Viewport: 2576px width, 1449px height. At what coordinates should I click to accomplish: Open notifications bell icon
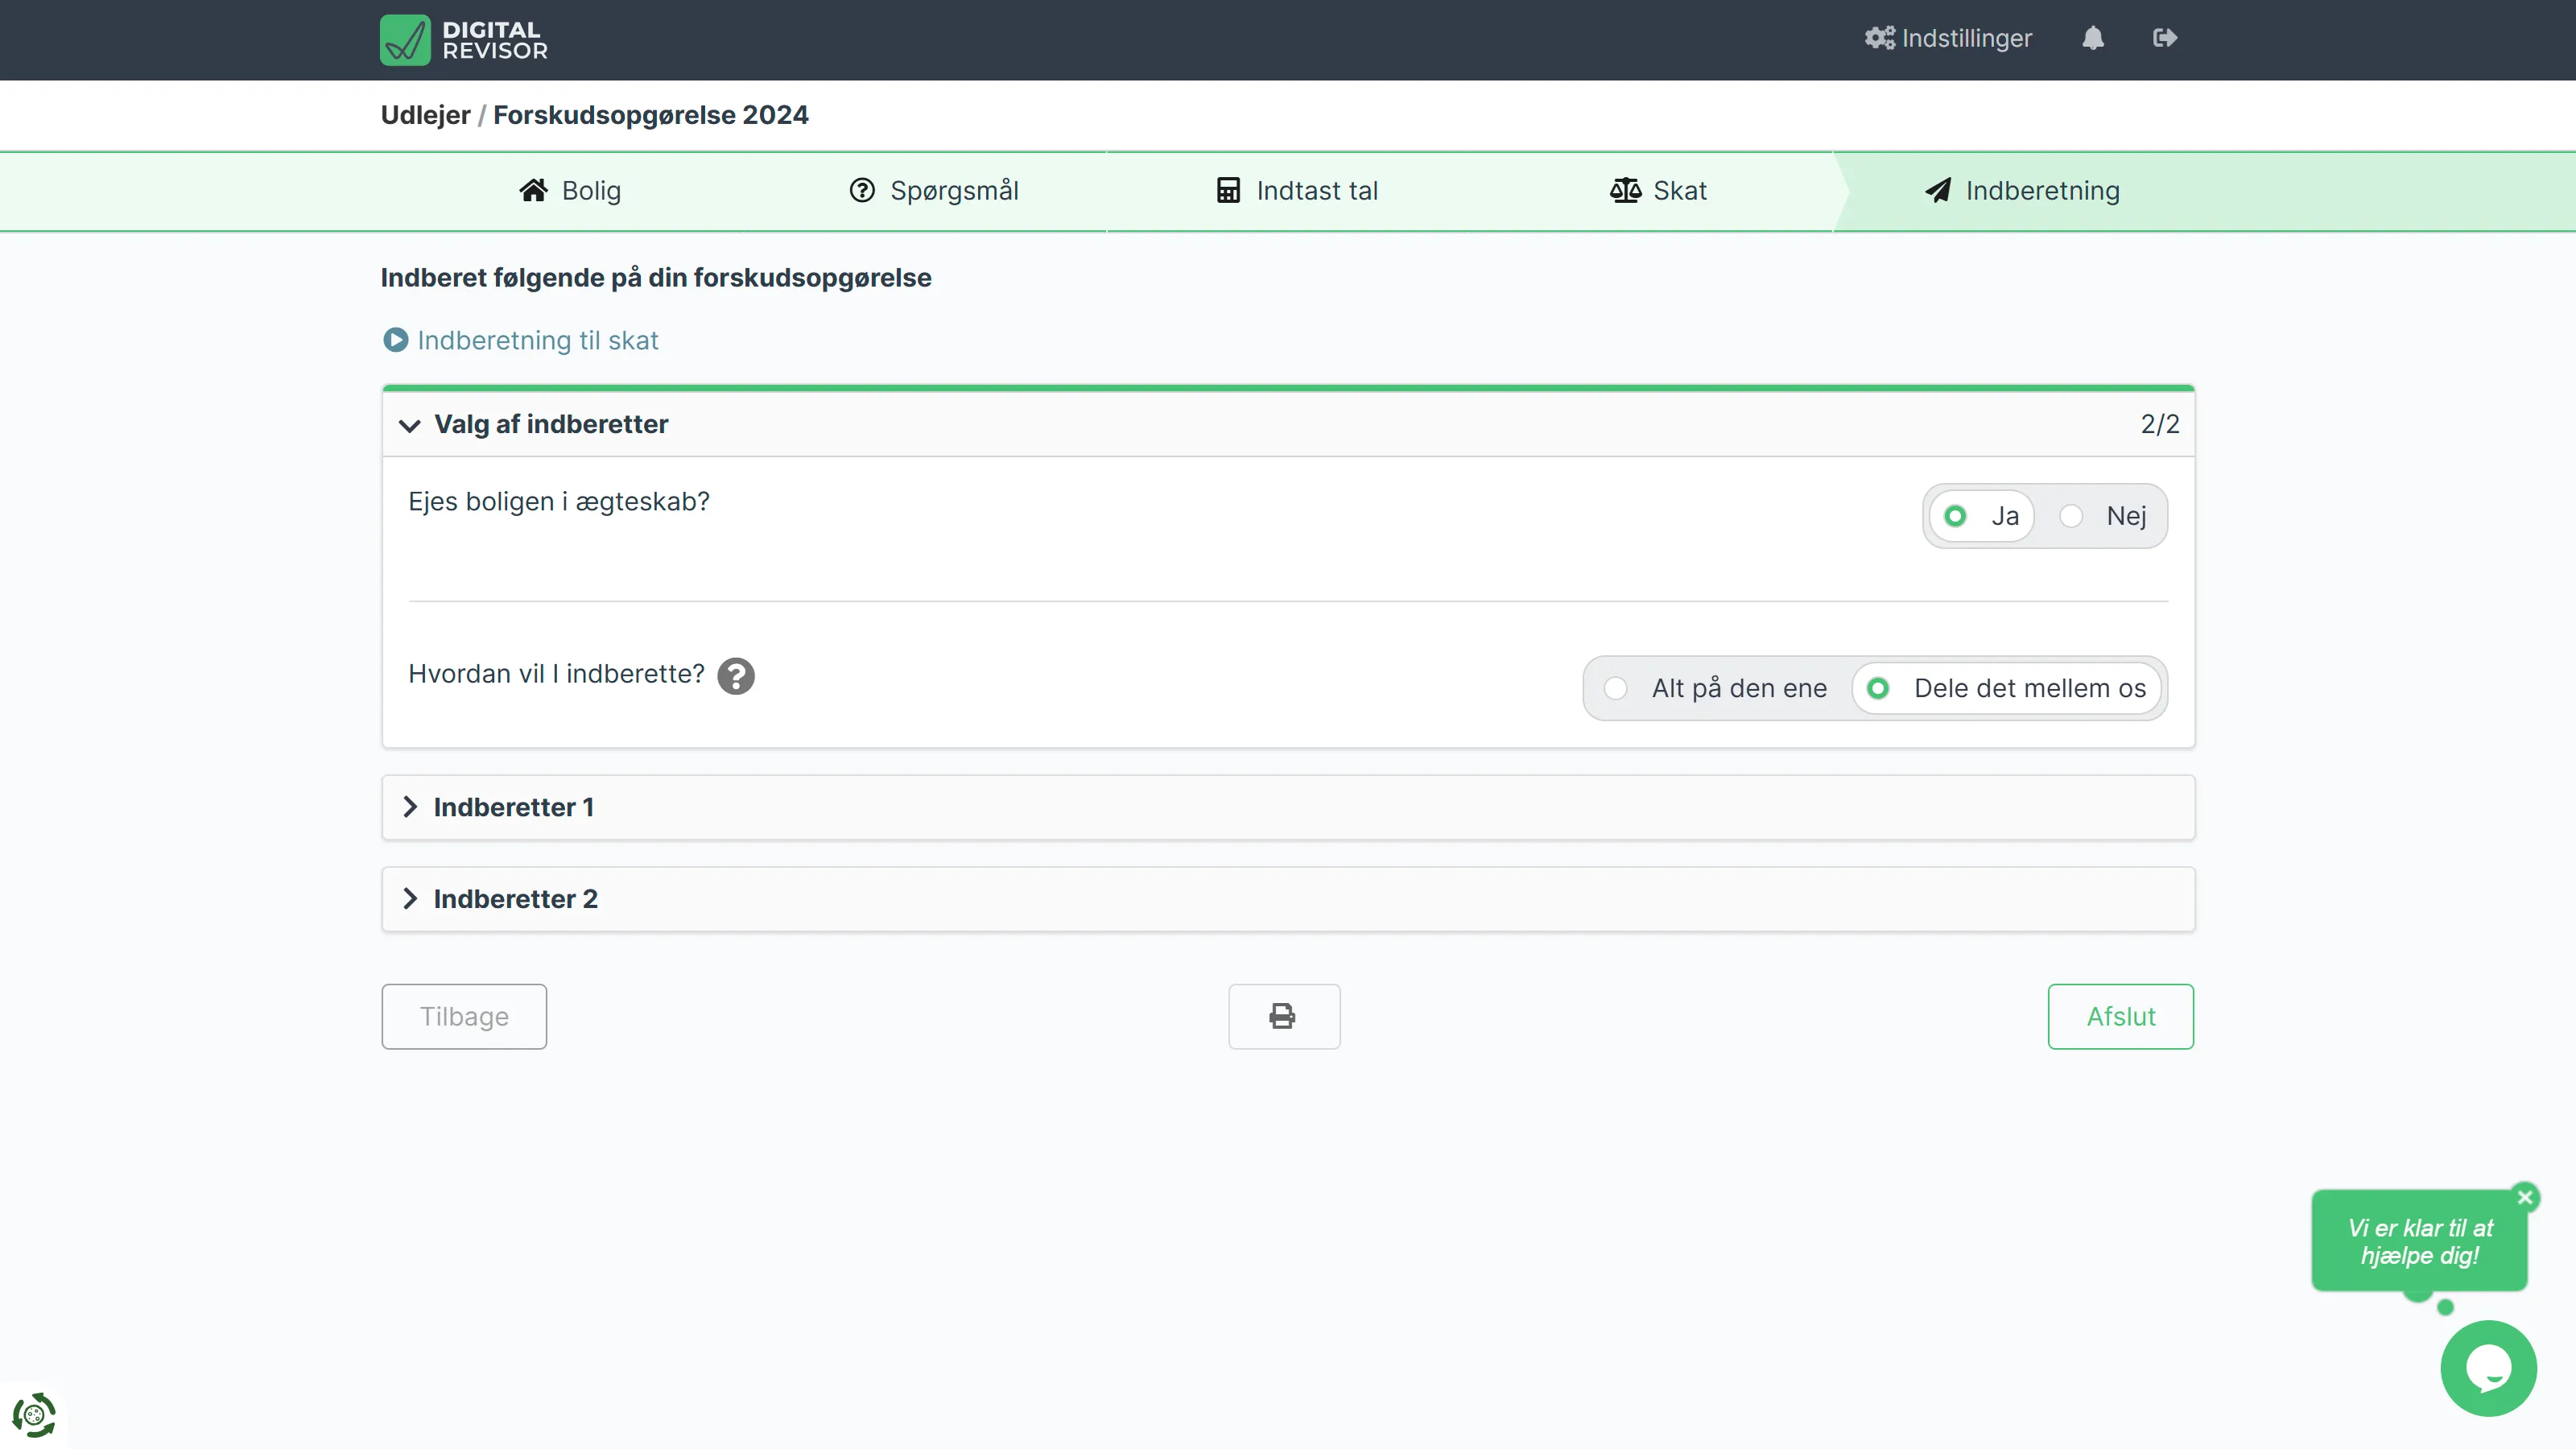[2092, 38]
